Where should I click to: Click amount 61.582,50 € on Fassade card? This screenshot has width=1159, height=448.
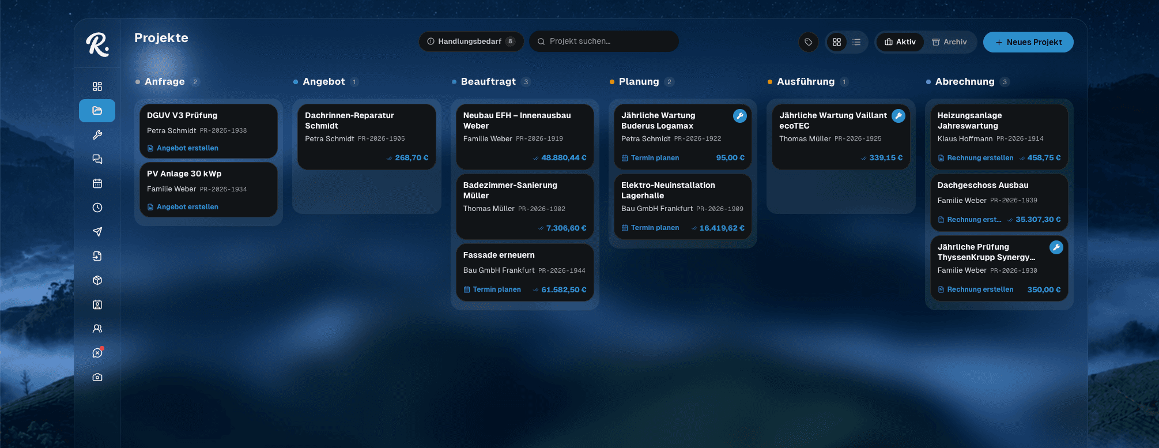[x=564, y=290]
